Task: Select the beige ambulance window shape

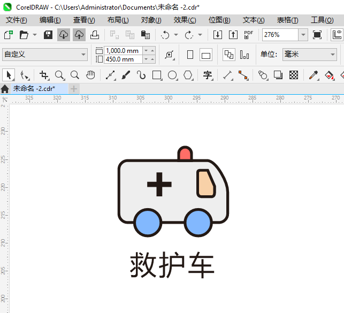Action: (206, 184)
